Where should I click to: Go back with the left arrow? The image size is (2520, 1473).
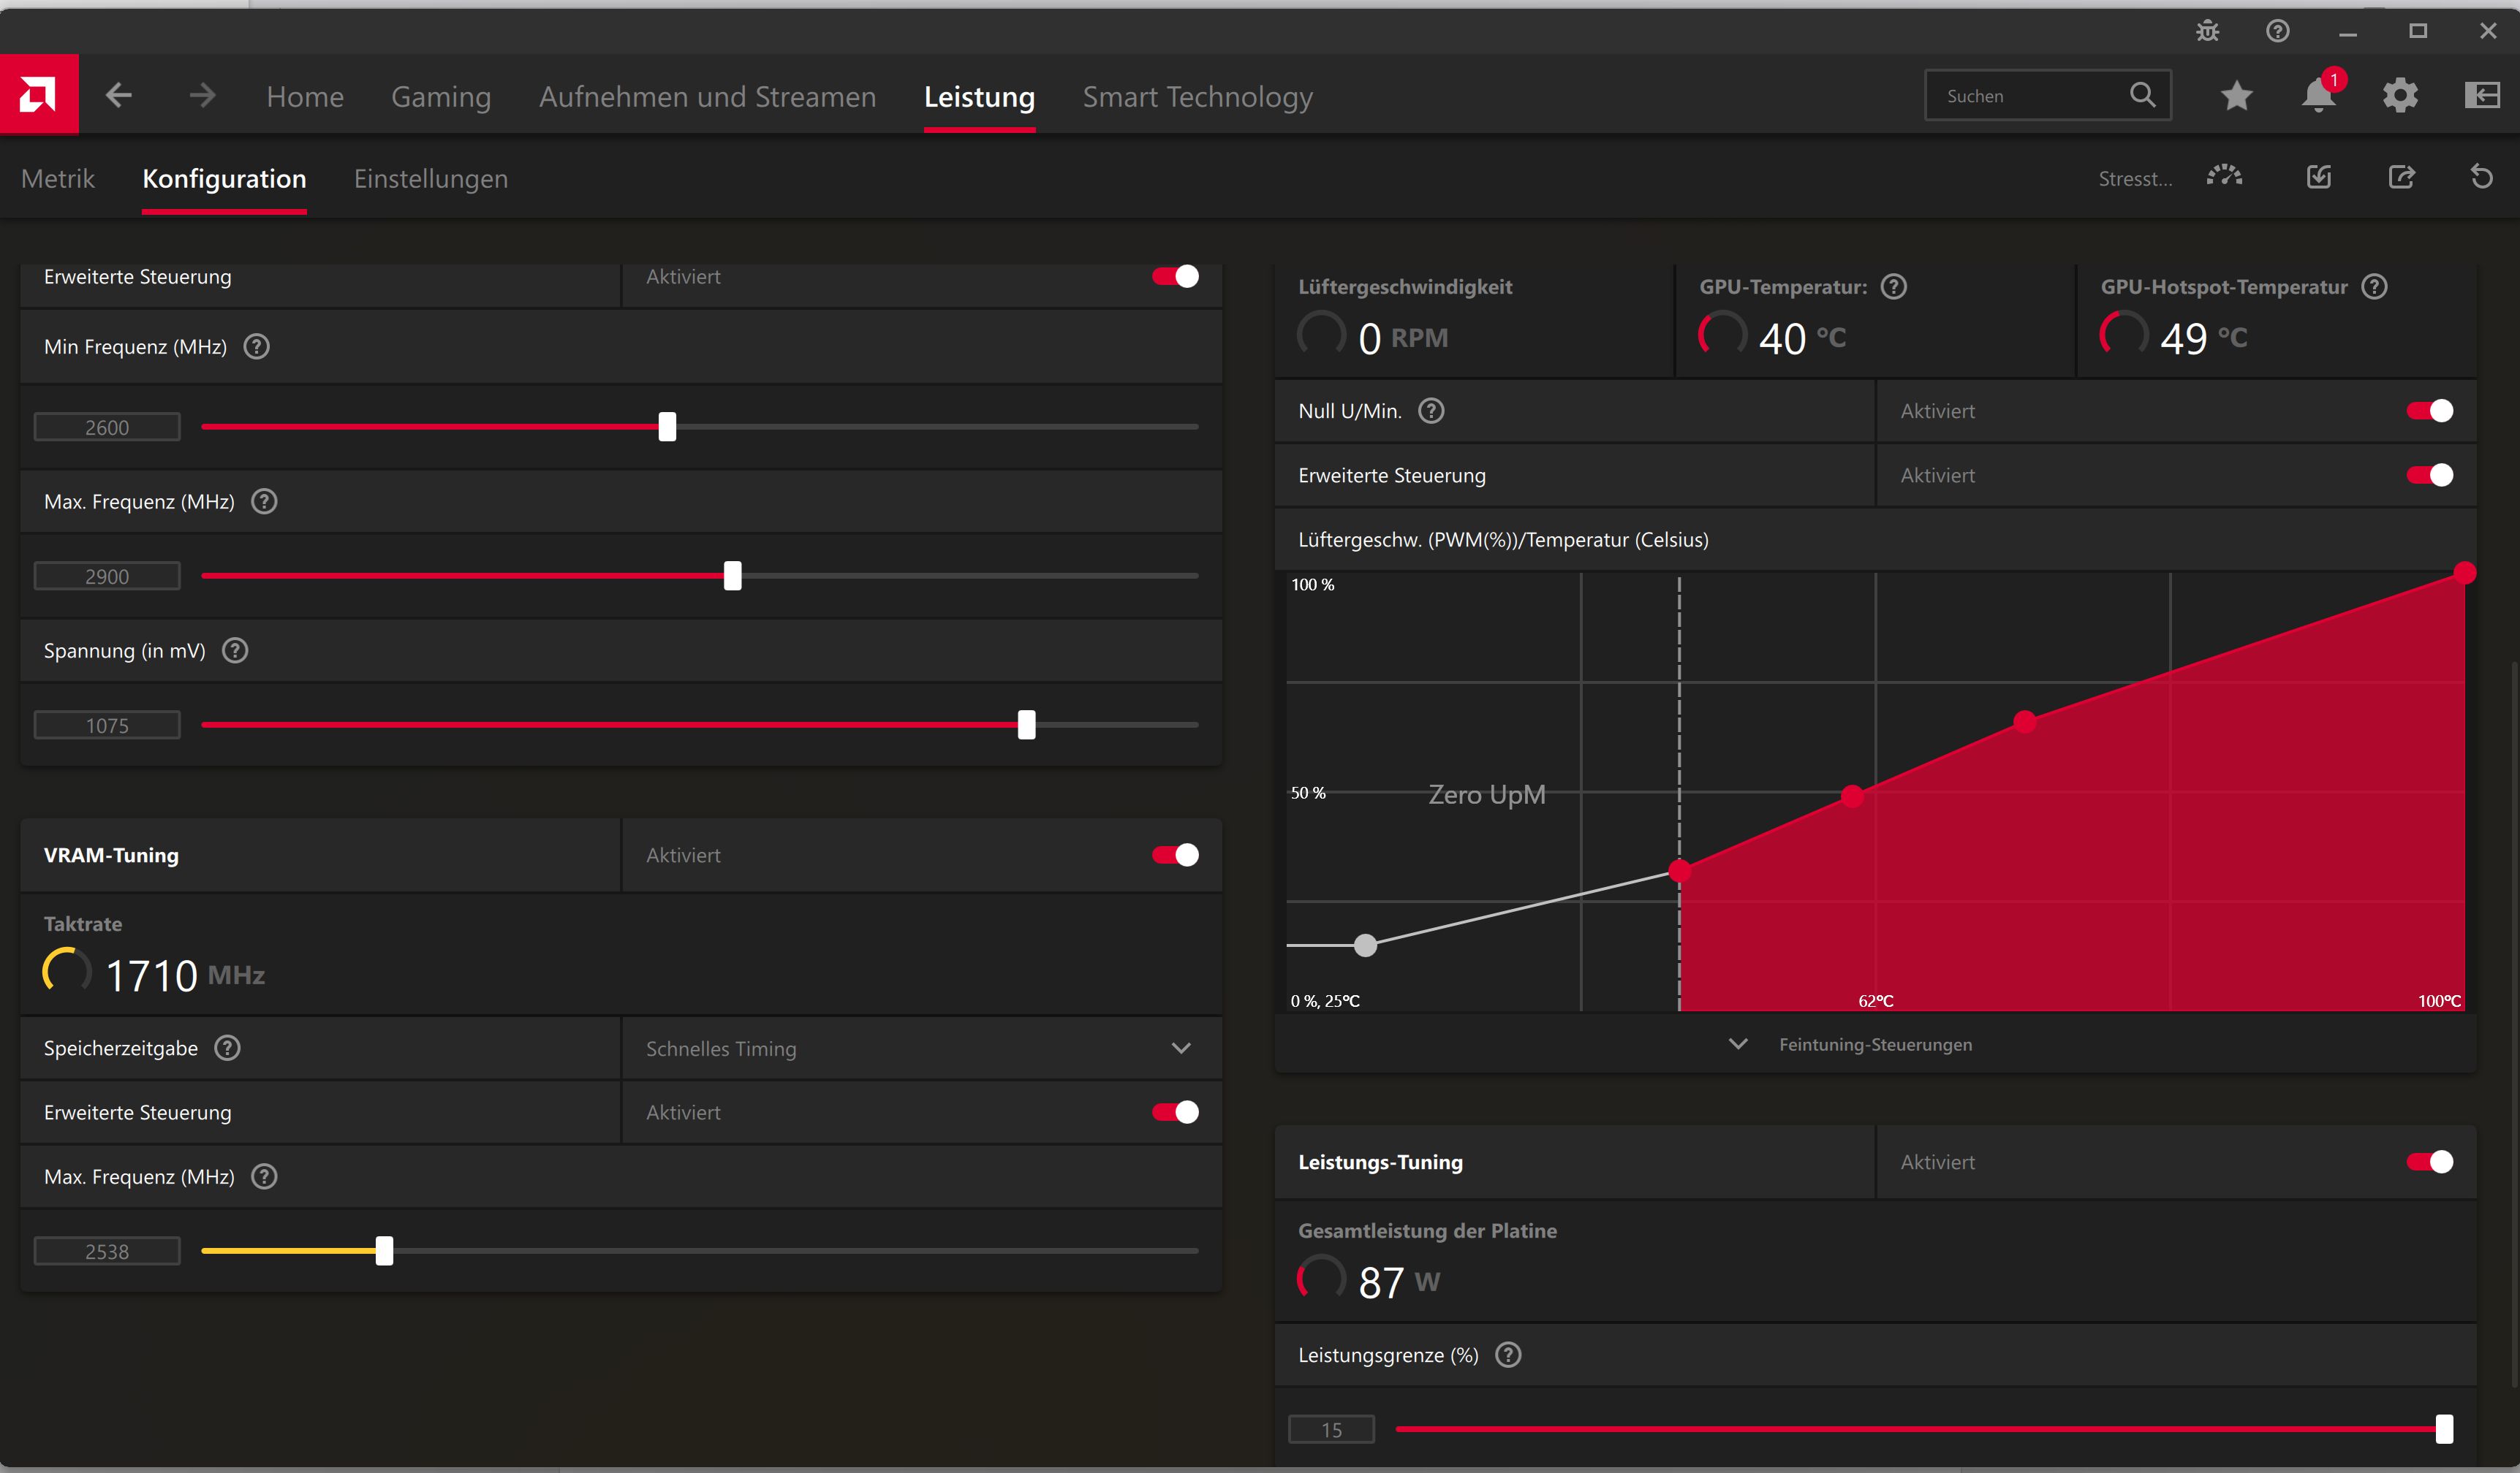pos(119,96)
